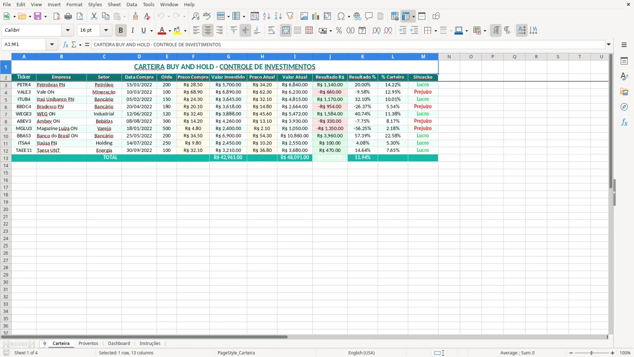Click the 100% zoom level
The width and height of the screenshot is (634, 357).
[x=625, y=353]
